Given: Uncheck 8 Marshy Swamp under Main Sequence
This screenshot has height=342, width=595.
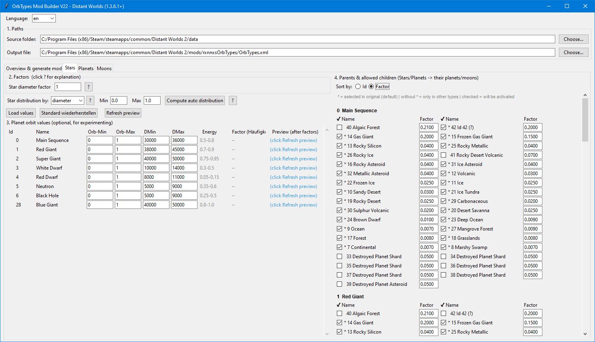Looking at the screenshot, I should click(444, 247).
